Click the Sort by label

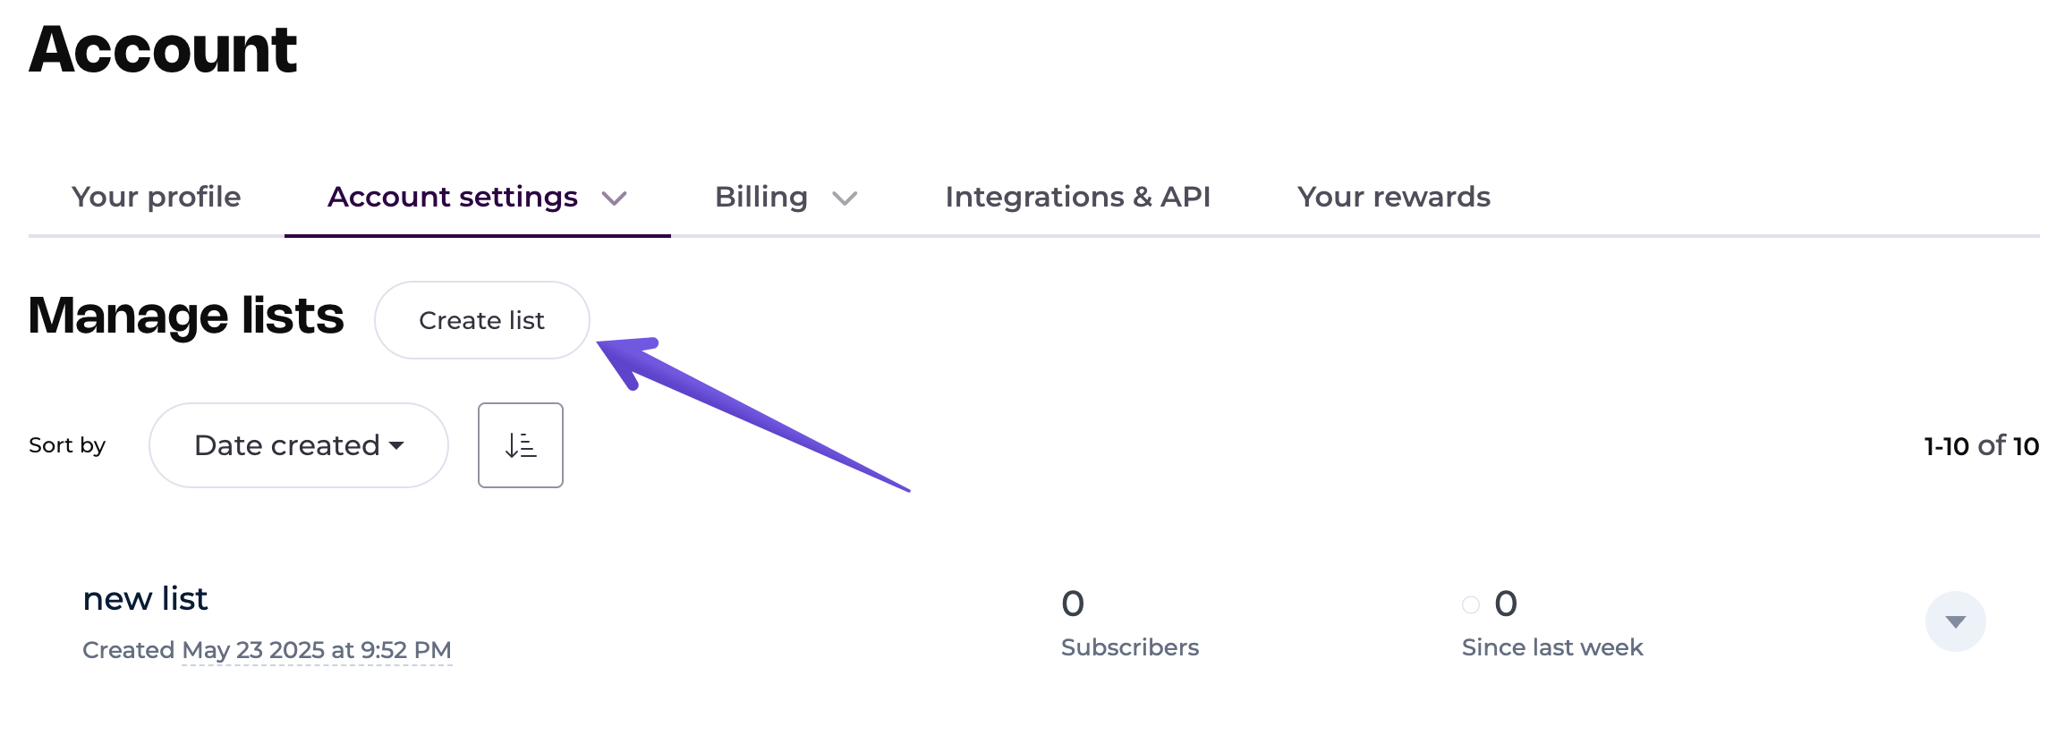(x=67, y=445)
